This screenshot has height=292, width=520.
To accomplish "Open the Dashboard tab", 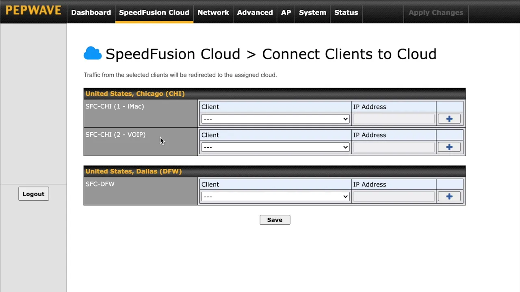I will [x=91, y=12].
